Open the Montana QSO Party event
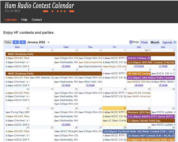This screenshot has height=142, width=178. click(x=139, y=112)
